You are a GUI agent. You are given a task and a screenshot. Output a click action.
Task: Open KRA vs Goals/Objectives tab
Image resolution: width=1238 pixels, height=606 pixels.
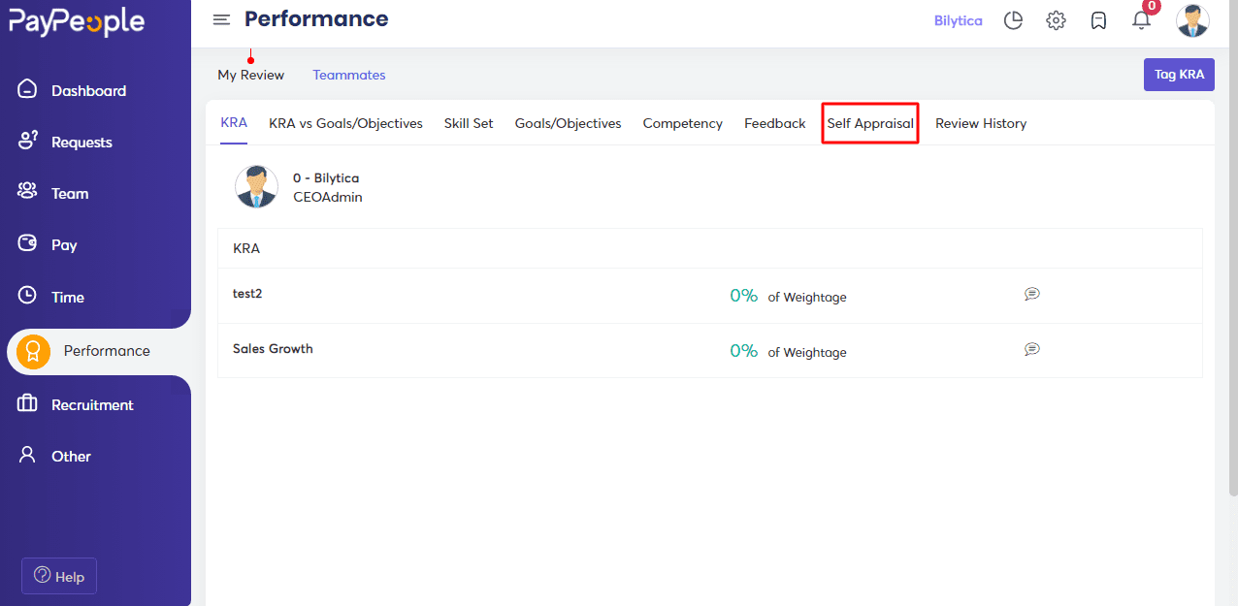point(345,123)
